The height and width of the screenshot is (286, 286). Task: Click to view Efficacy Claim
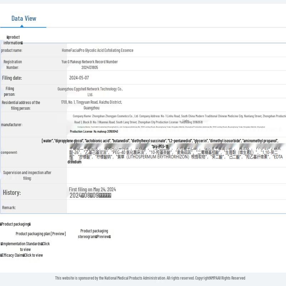(22, 255)
